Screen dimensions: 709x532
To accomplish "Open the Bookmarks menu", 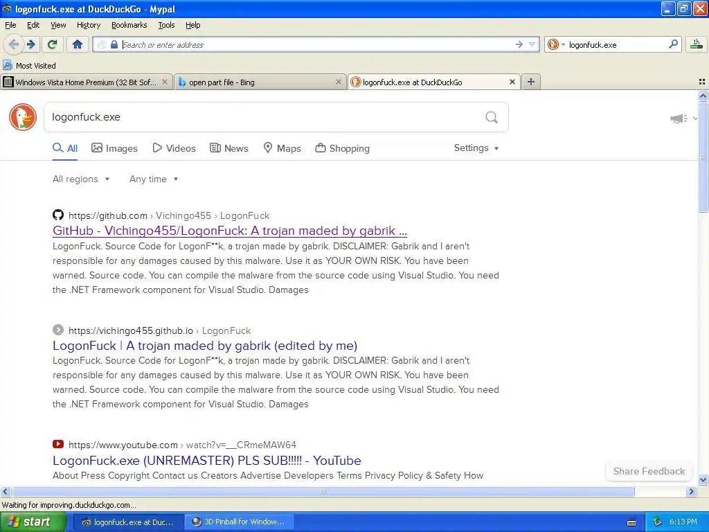I will 129,25.
